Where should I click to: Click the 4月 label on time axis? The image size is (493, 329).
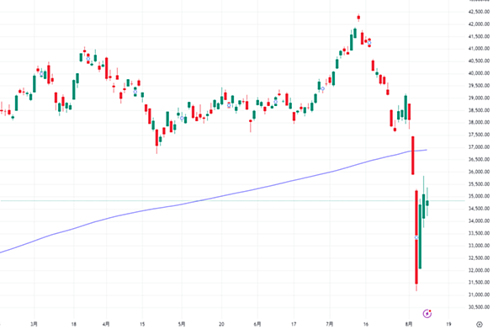[106, 324]
